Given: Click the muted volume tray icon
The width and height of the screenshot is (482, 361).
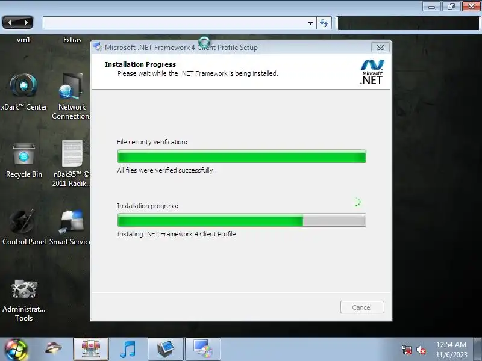Looking at the screenshot, I should pos(421,350).
